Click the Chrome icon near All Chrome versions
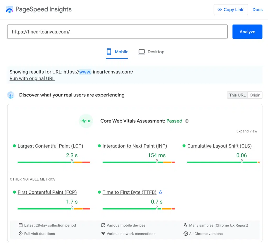The height and width of the screenshot is (248, 268). click(x=186, y=234)
